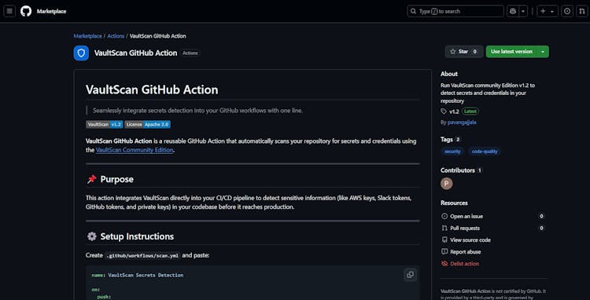Go to GitHub home via Octocat logo
The width and height of the screenshot is (590, 300).
click(26, 11)
